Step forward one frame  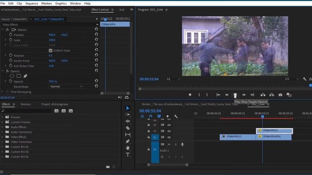pos(244,95)
